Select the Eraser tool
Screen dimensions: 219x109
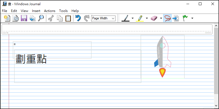(154, 18)
